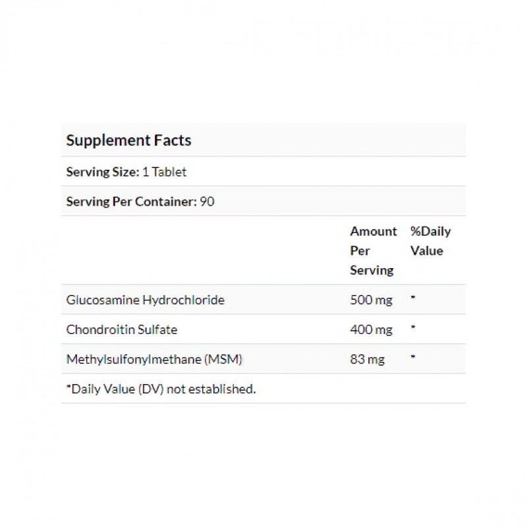Click the 'Amount Per Serving' column header
Screen dimensions: 527x527
click(x=373, y=250)
